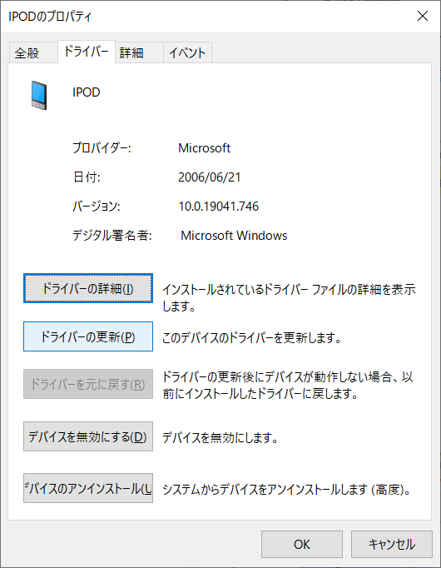Click the デジタル署名者: label
Viewport: 441px width, 568px height.
tap(112, 236)
